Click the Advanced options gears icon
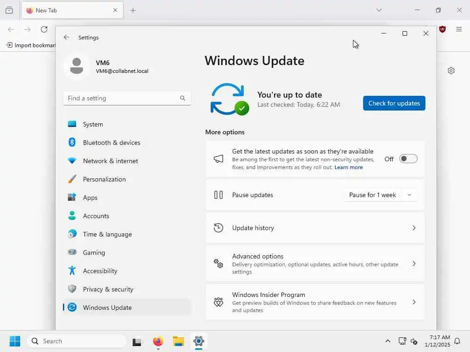 point(218,264)
